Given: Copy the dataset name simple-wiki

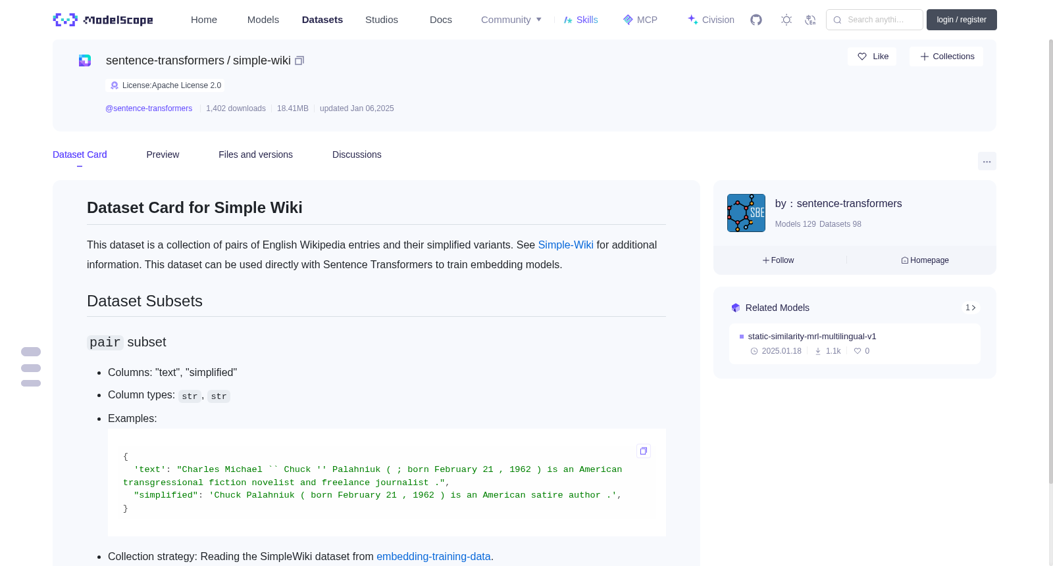Looking at the screenshot, I should 299,60.
